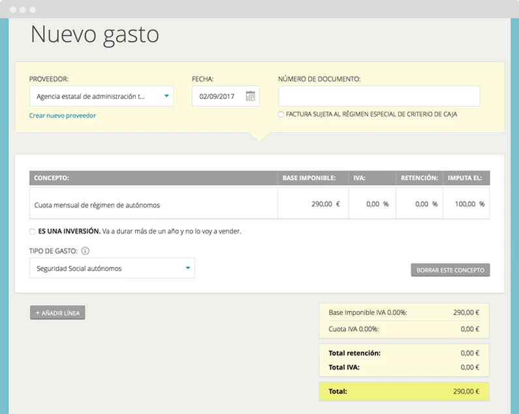
Task: Enable Factura sujeta al régimen de criterio de caja
Action: pos(281,114)
